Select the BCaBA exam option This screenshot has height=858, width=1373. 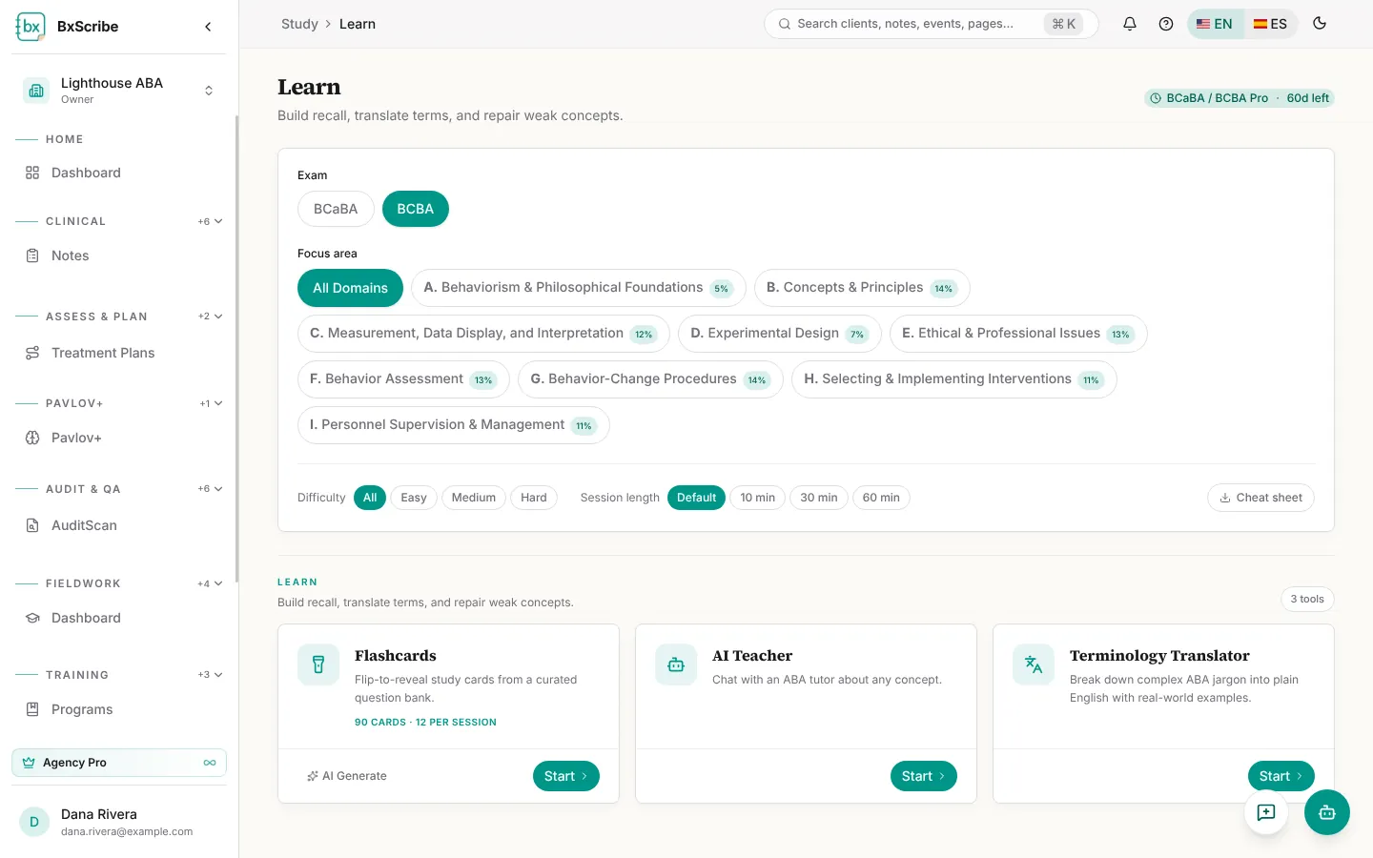(x=336, y=209)
